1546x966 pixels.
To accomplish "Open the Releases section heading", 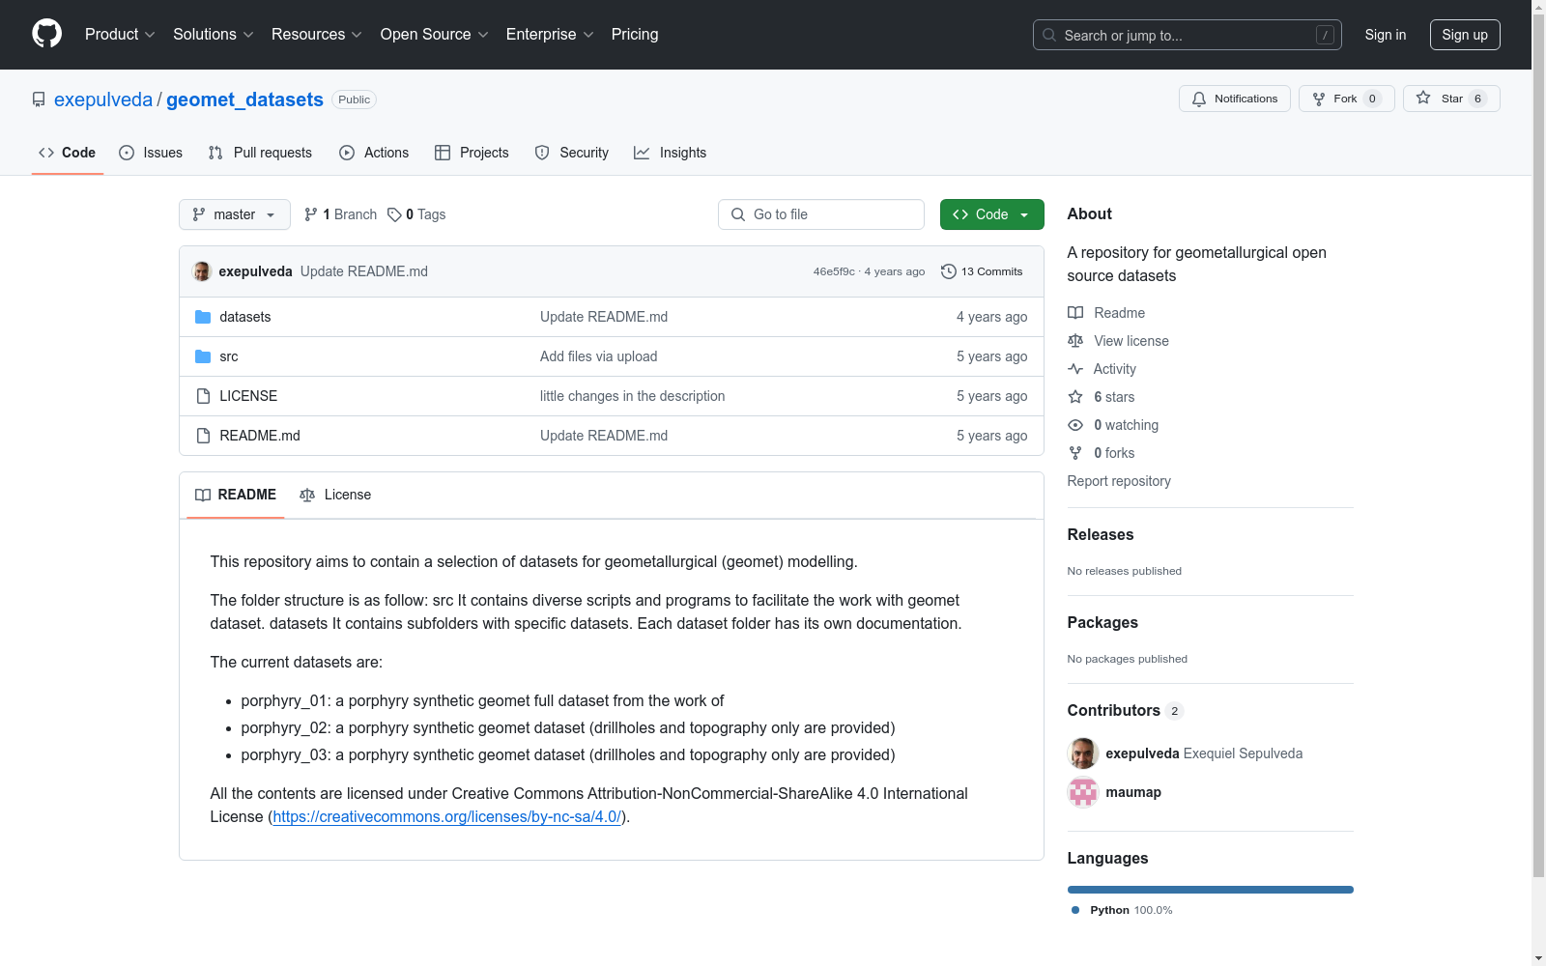I will pos(1101,534).
